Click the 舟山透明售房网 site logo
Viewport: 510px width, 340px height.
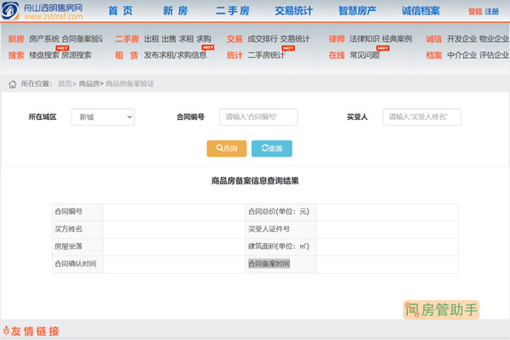point(42,10)
